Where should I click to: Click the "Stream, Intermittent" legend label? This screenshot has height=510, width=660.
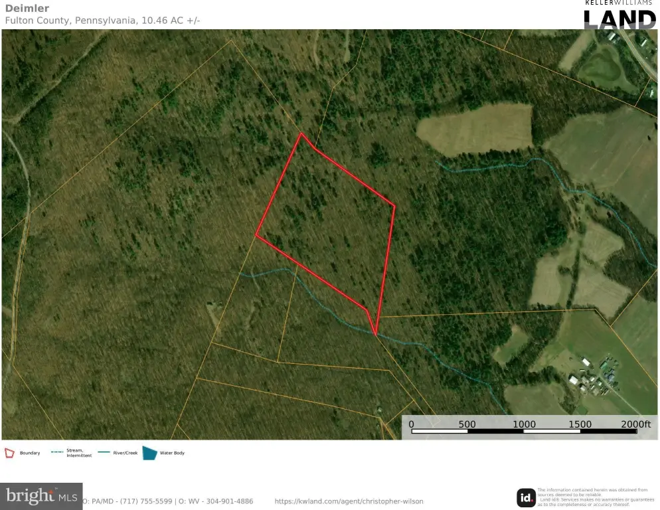[x=79, y=453]
